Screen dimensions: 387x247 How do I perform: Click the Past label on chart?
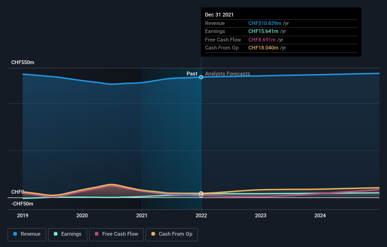pyautogui.click(x=192, y=74)
